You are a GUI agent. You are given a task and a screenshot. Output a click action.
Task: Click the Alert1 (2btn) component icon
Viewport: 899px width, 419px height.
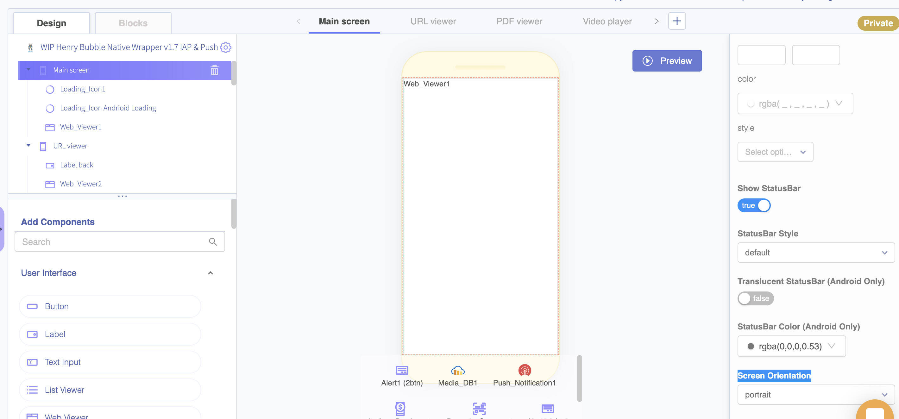[402, 370]
